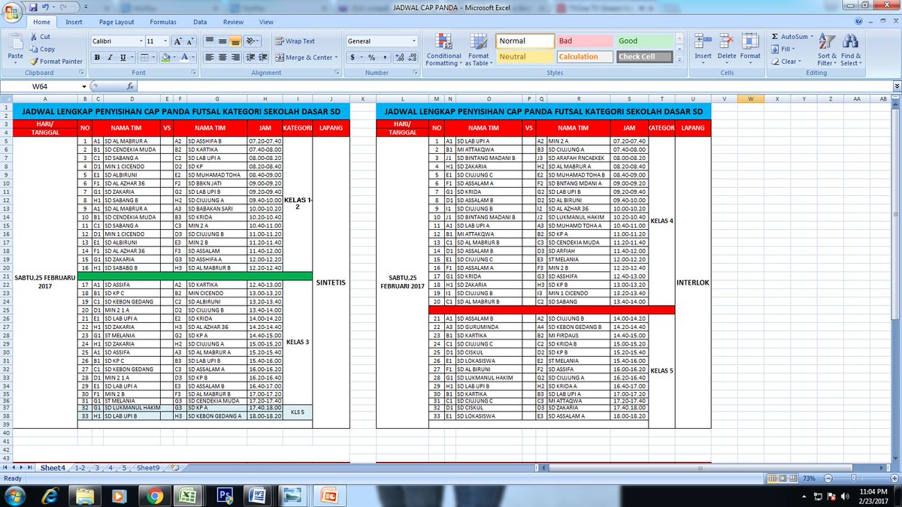Apply the Calculation cell style

(x=584, y=57)
